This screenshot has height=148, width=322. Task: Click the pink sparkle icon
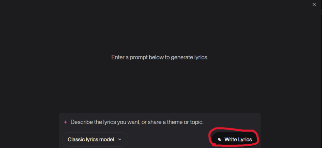pyautogui.click(x=65, y=122)
